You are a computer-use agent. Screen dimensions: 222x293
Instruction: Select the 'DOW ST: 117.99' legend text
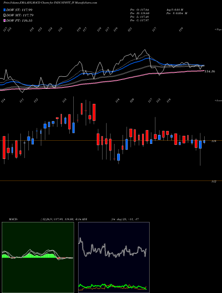point(19,10)
